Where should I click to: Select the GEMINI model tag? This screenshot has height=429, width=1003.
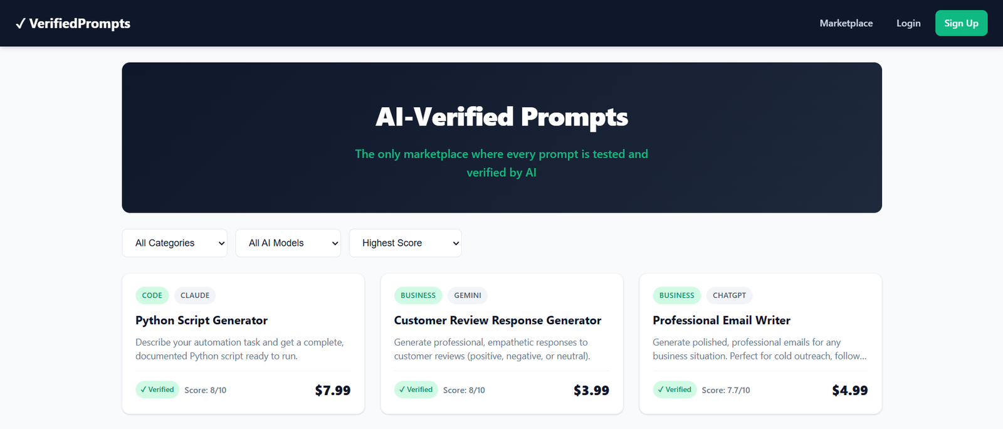(468, 295)
